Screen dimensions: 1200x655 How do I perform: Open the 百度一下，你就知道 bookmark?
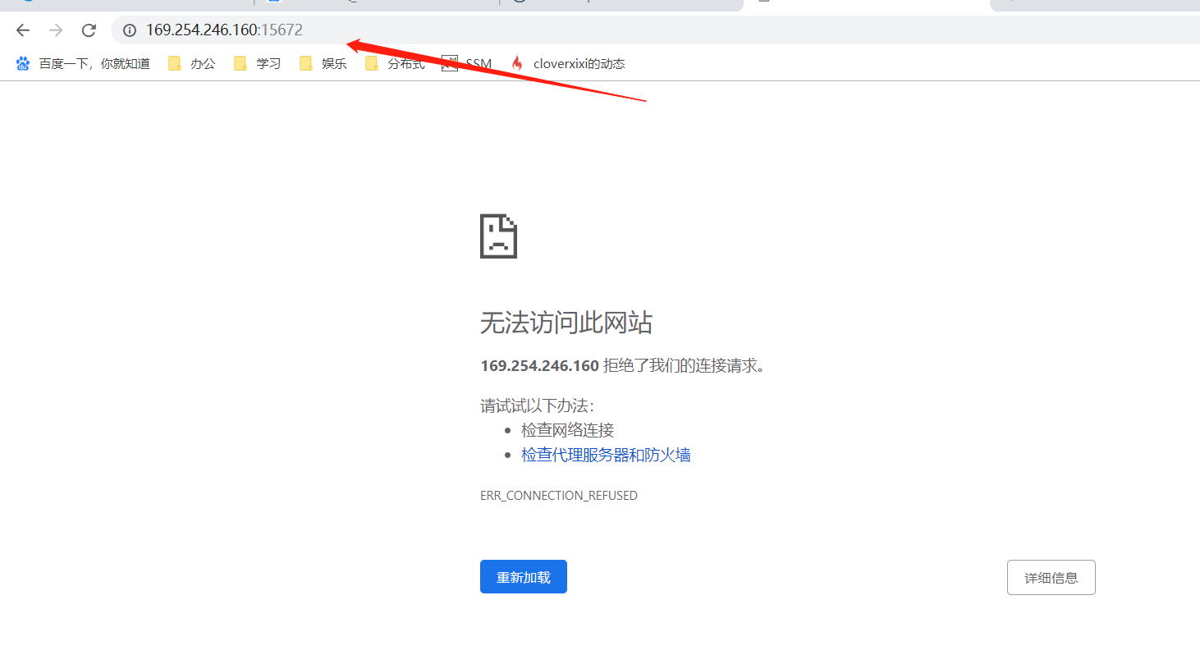pos(83,63)
